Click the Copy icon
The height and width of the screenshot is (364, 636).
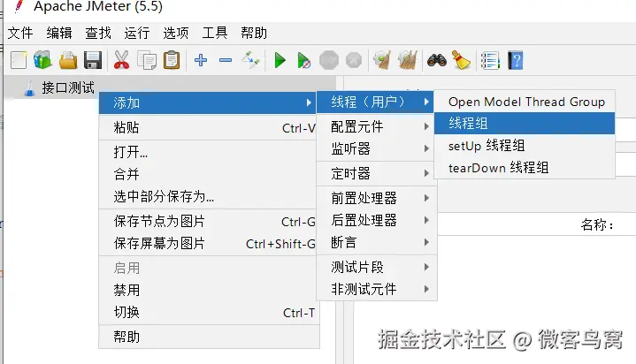(147, 60)
